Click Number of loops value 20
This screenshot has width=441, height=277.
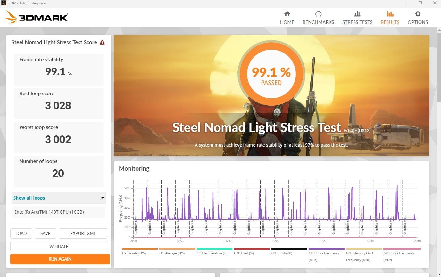click(x=58, y=173)
